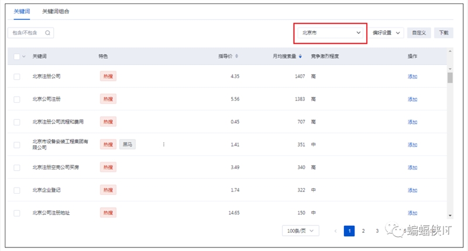
Task: Click the search magnifier icon in filter box
Action: [x=47, y=33]
